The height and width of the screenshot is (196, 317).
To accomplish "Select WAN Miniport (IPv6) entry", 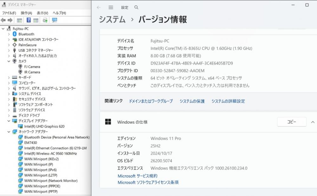I will pos(41,170).
